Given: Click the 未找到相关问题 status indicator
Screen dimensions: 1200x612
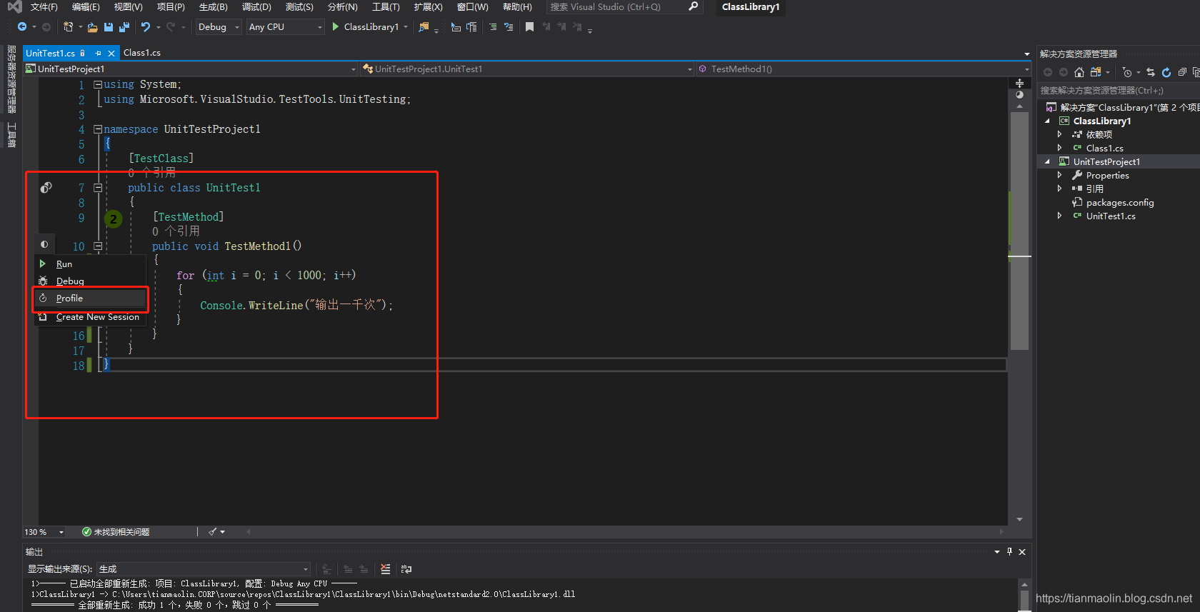Looking at the screenshot, I should [x=116, y=532].
